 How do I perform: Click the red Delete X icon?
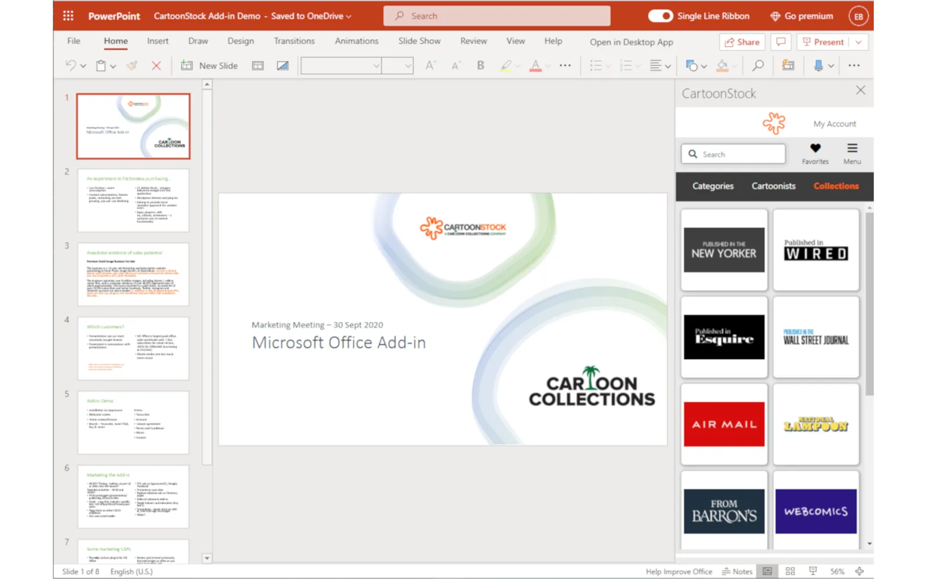point(156,65)
